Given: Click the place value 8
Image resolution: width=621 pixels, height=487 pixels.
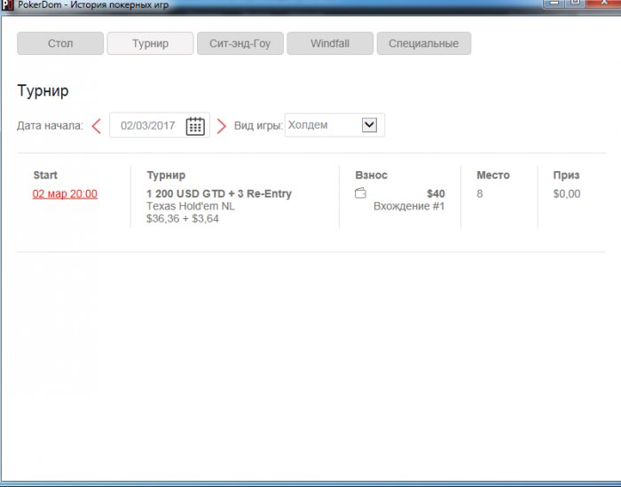Looking at the screenshot, I should pos(480,193).
